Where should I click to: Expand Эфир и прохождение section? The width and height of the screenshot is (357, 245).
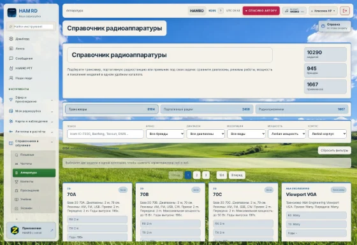pyautogui.click(x=52, y=100)
